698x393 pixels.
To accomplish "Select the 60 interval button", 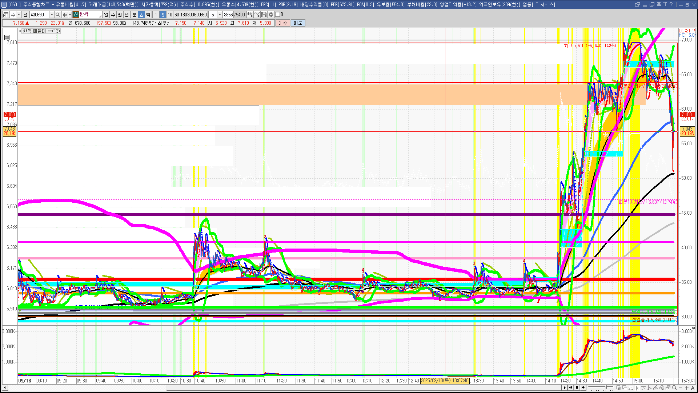I will [x=177, y=15].
